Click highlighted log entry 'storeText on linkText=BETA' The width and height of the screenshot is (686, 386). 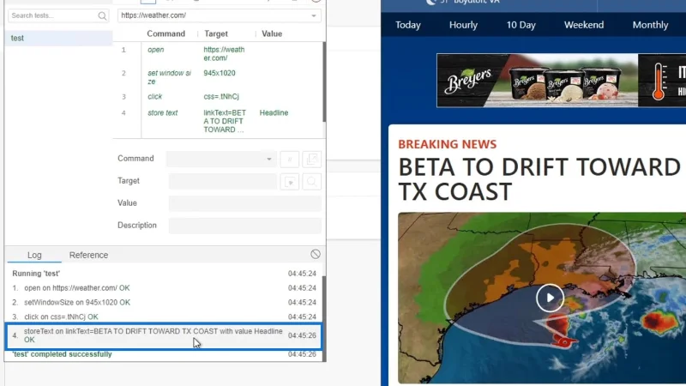(x=164, y=335)
